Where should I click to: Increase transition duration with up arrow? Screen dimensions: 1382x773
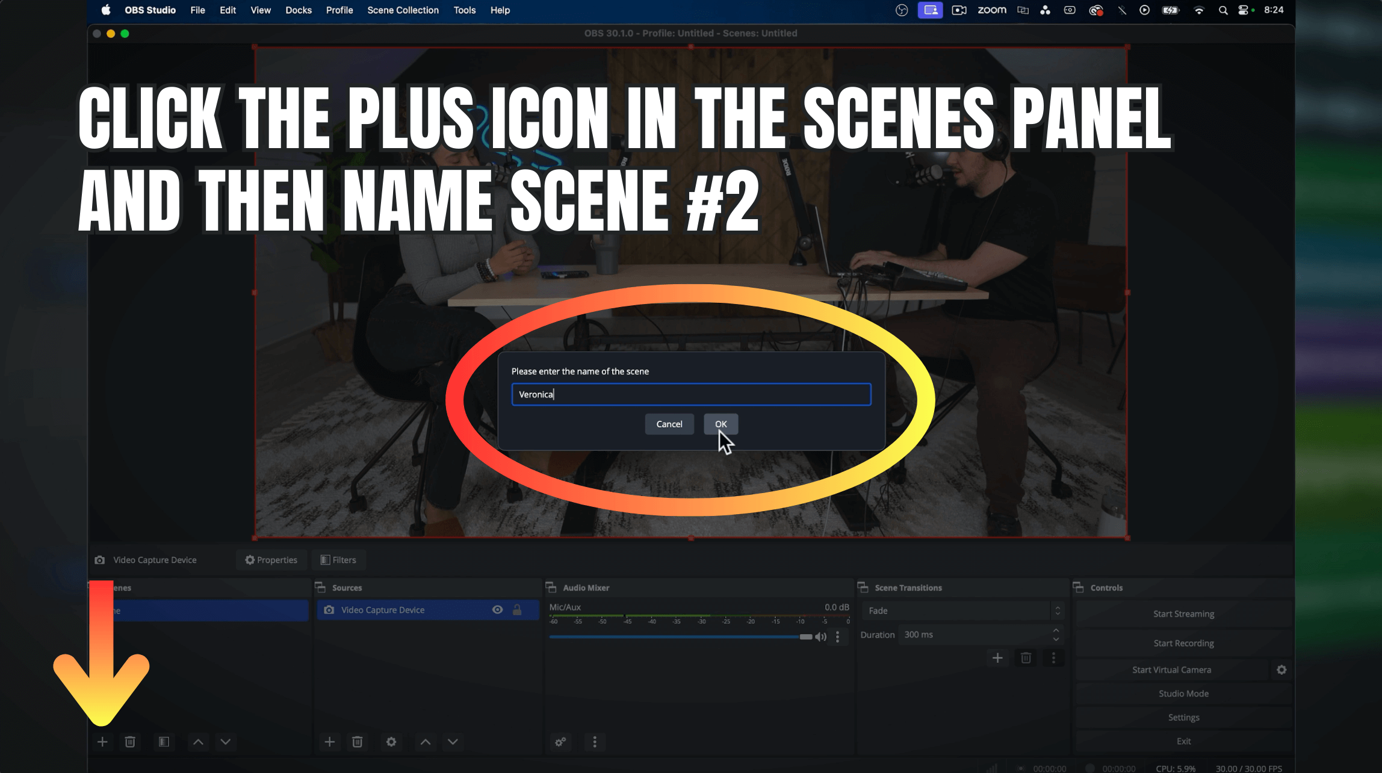click(1056, 630)
